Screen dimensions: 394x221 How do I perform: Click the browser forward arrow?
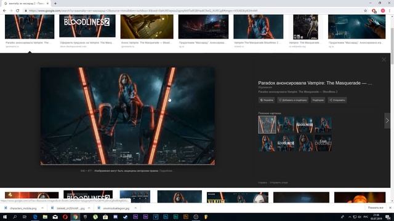click(x=11, y=11)
